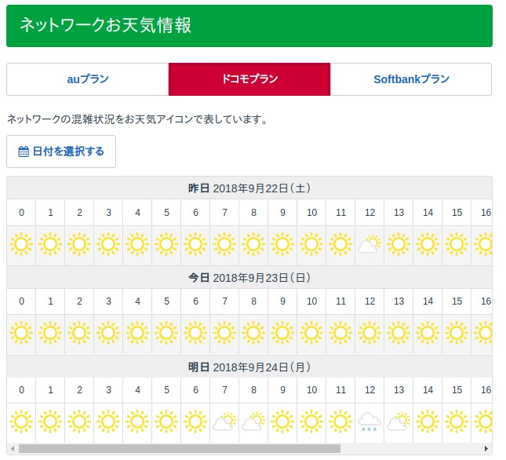Image resolution: width=506 pixels, height=460 pixels.
Task: Click tomorrow's partly cloudy icon at hour 8
Action: [253, 422]
